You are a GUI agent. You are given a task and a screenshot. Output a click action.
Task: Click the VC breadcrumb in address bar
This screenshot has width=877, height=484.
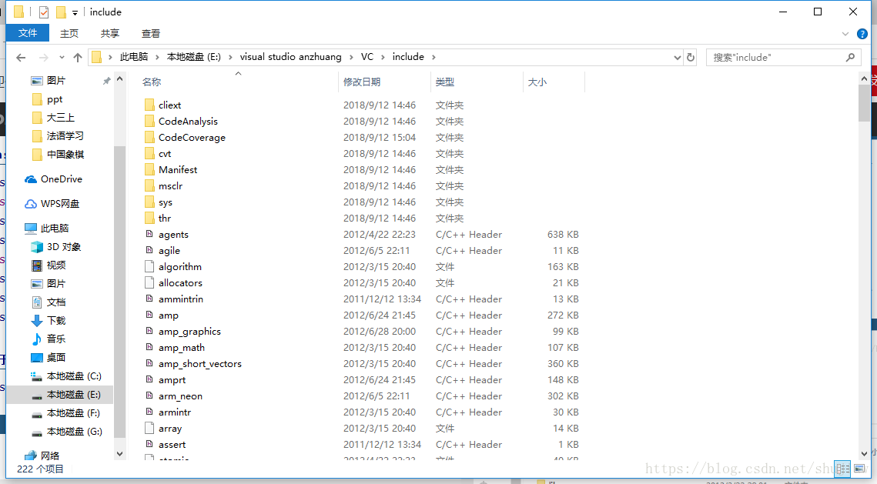coord(367,57)
